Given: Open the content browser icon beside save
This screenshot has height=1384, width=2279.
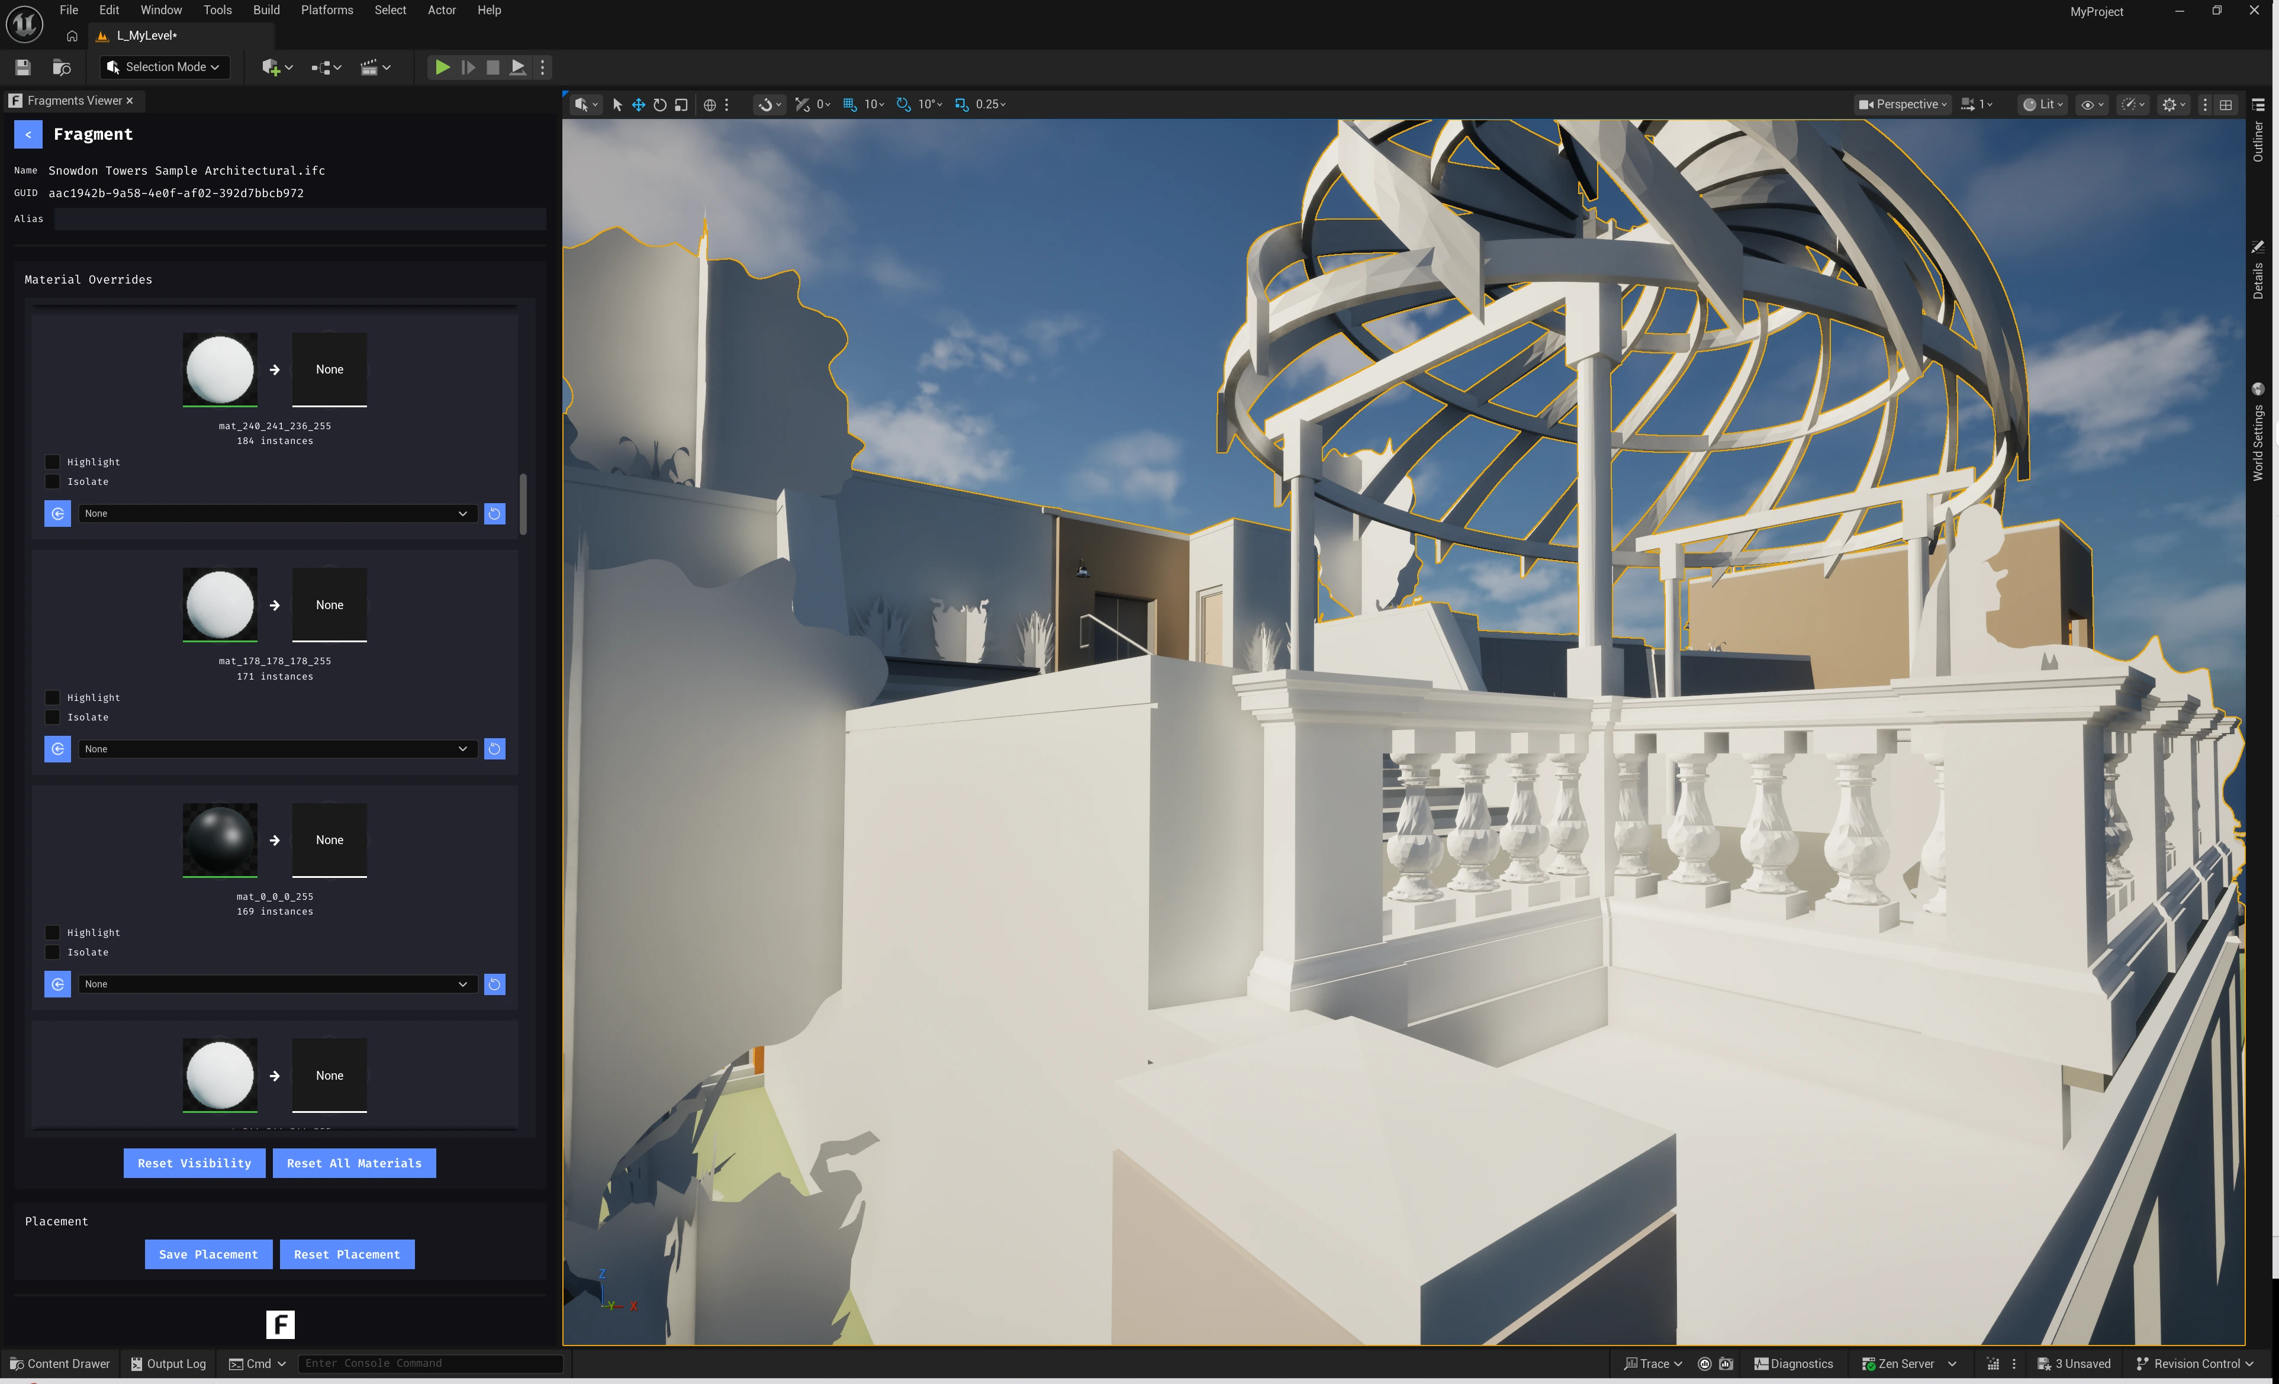Looking at the screenshot, I should [x=62, y=67].
